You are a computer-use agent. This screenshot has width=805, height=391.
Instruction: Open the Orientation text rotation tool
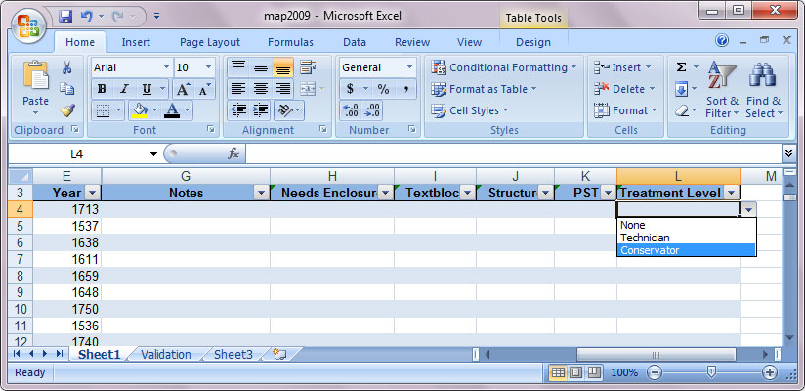285,109
